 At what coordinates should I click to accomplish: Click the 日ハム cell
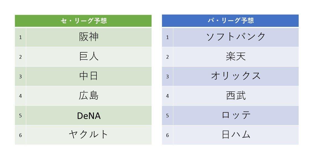tap(236, 135)
